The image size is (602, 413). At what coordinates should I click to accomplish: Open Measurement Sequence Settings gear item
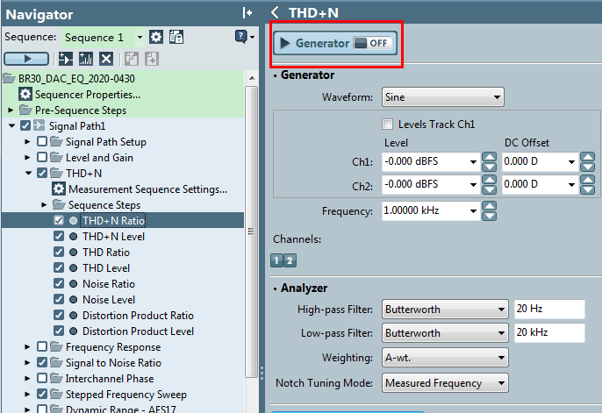point(58,189)
